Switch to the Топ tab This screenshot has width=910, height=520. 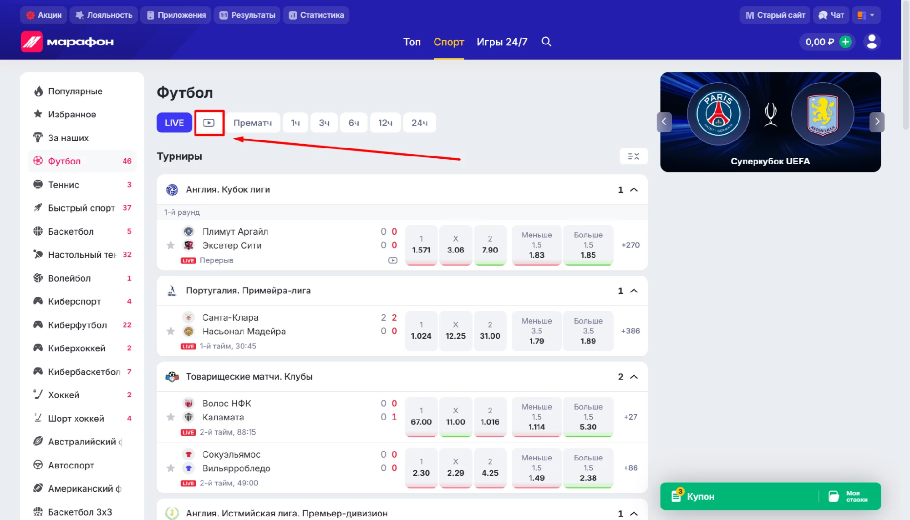(x=412, y=42)
